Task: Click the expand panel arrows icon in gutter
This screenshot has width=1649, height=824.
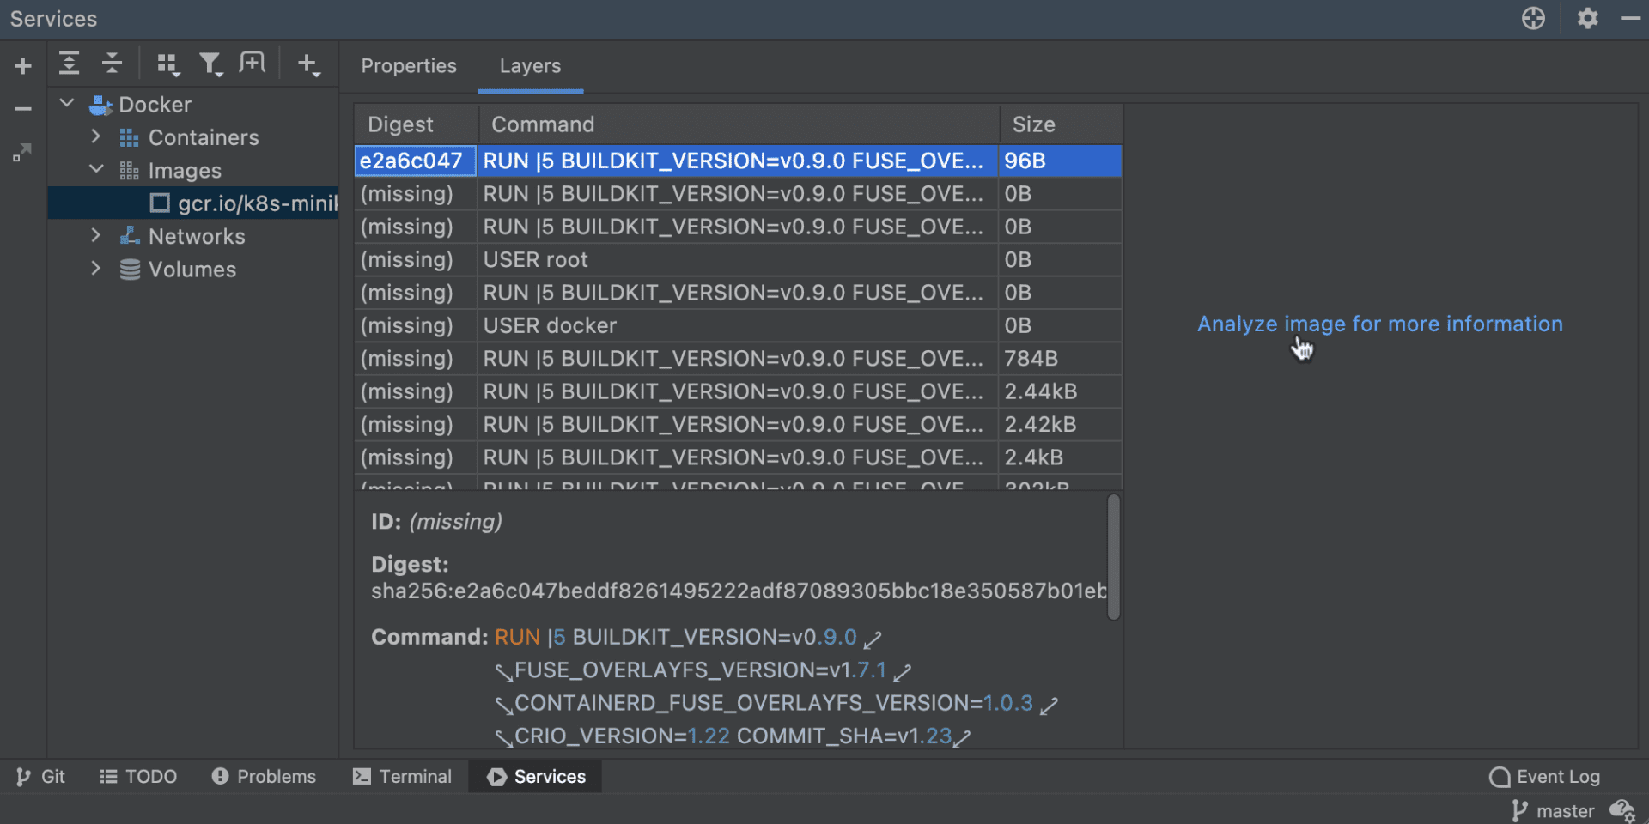Action: coord(22,153)
